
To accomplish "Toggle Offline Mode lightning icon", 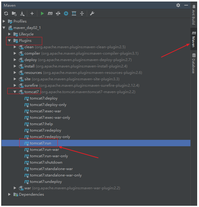I will [66, 13].
